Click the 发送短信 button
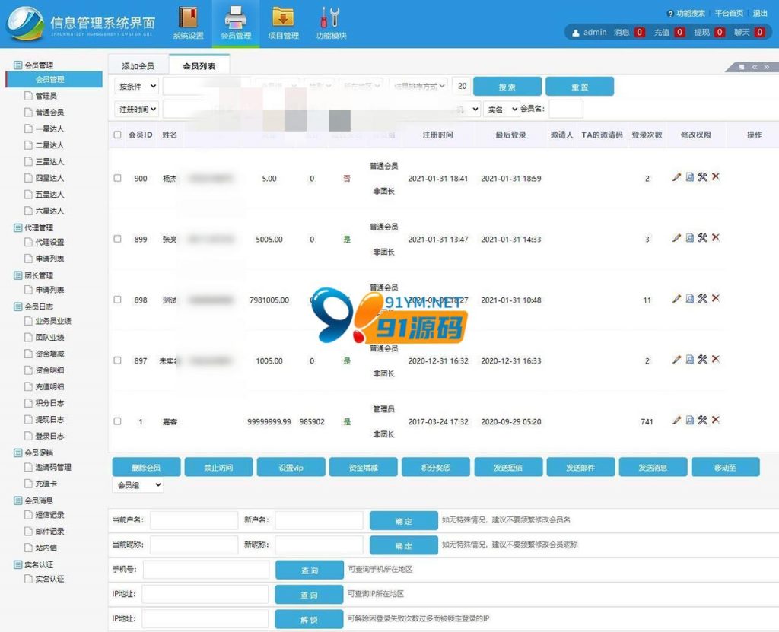Image resolution: width=779 pixels, height=632 pixels. coord(508,467)
